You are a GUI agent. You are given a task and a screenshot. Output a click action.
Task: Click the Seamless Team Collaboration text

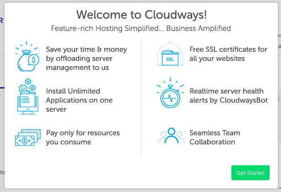pos(215,138)
